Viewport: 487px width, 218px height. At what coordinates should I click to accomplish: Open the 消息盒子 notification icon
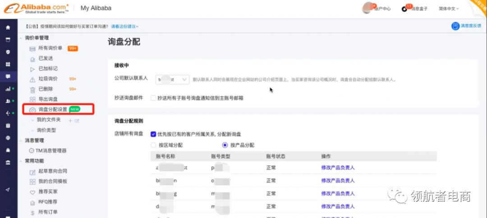404,9
